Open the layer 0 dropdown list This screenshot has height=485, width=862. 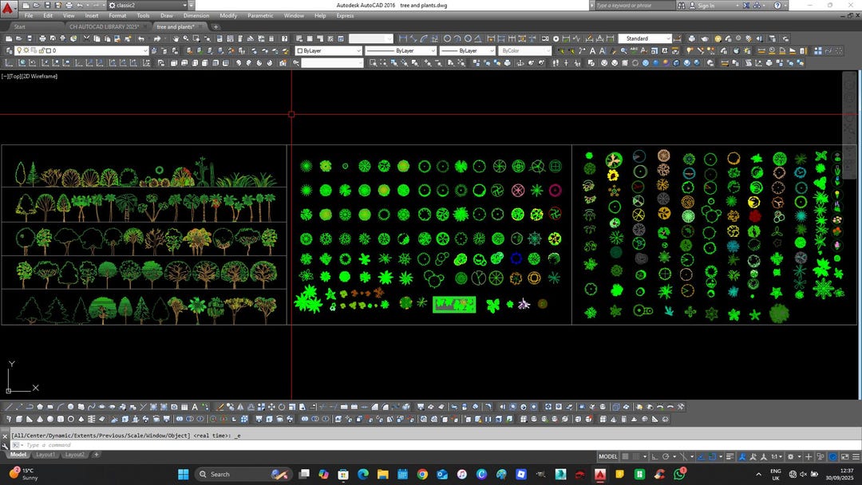146,50
